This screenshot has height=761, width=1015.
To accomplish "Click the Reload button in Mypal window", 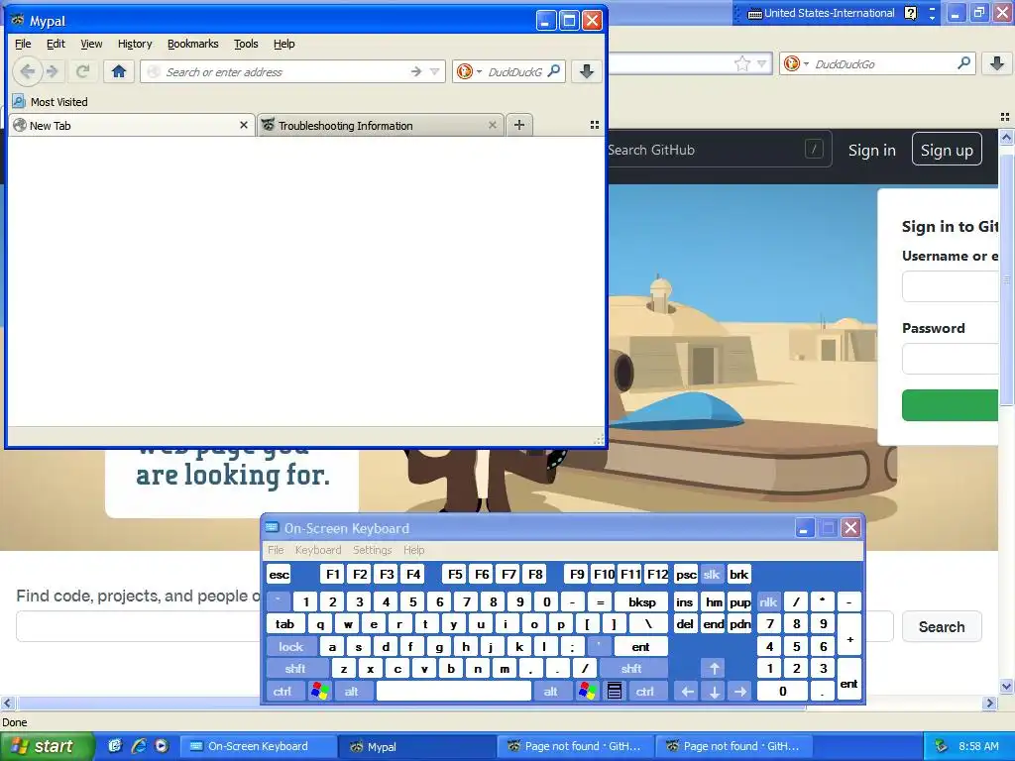I will coord(82,71).
